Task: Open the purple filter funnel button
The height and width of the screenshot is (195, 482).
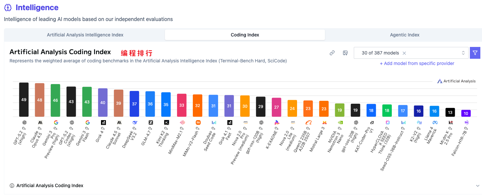Action: click(x=475, y=53)
